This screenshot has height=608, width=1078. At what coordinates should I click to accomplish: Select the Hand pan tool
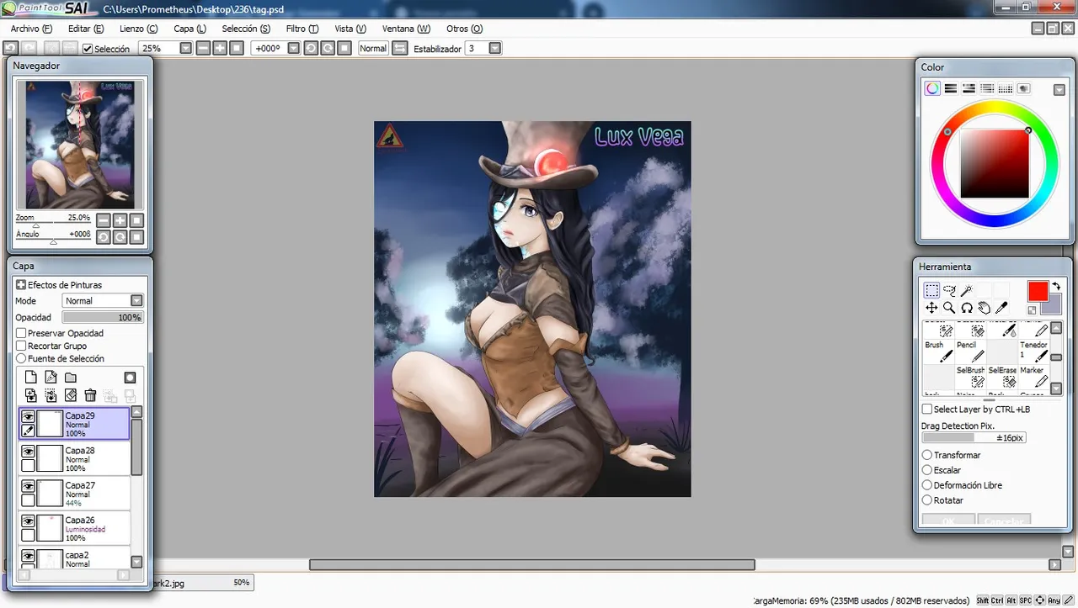(984, 309)
